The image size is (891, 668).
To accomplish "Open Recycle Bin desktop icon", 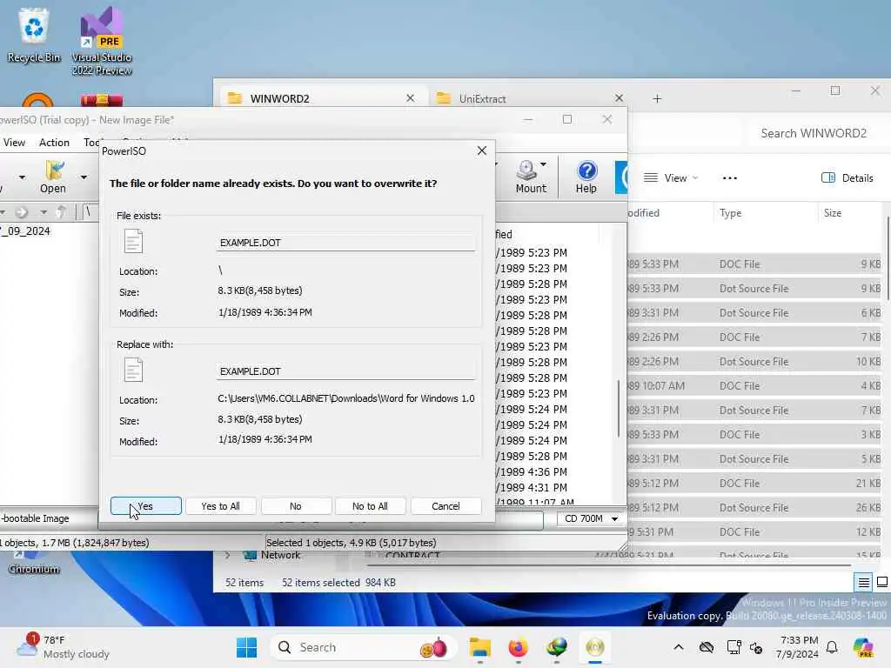I will (34, 36).
